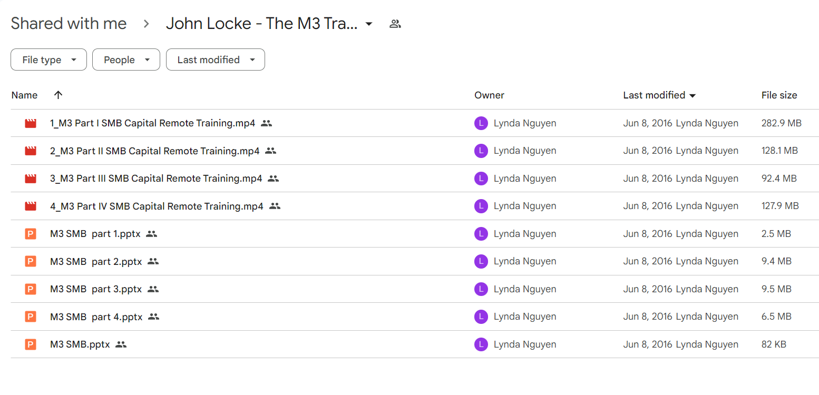Go to Shared with me breadcrumb
Viewport: 819px width, 395px height.
[69, 24]
